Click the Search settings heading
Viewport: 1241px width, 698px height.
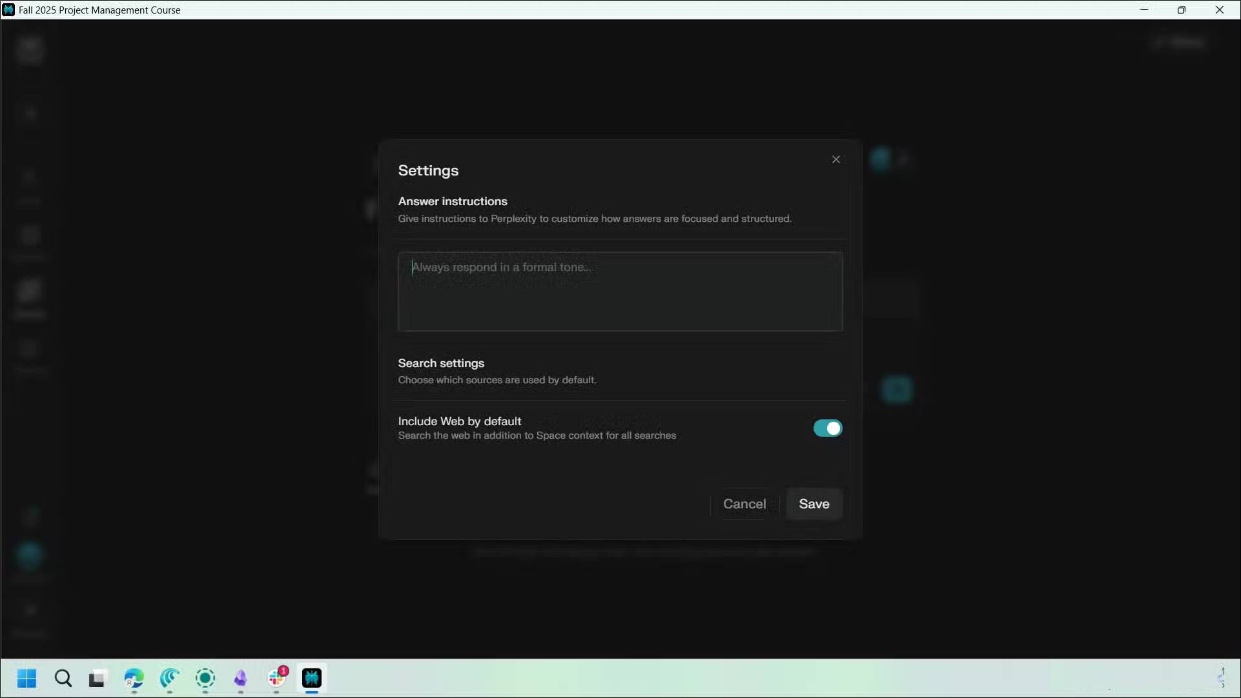(x=441, y=363)
